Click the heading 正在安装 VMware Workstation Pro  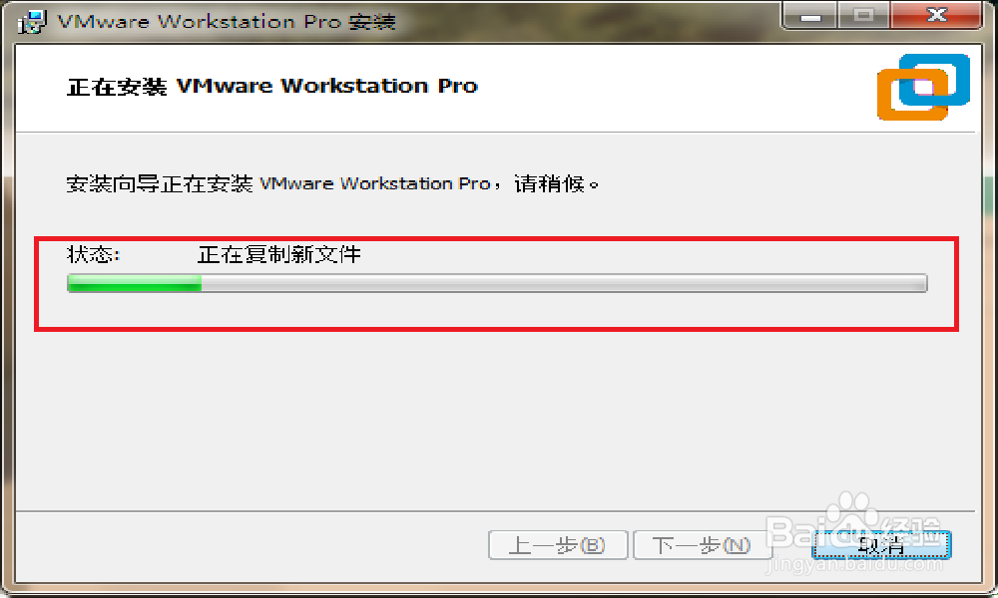click(271, 86)
